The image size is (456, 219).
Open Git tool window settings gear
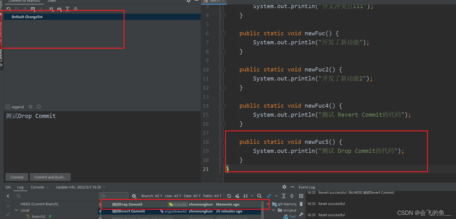(x=284, y=187)
